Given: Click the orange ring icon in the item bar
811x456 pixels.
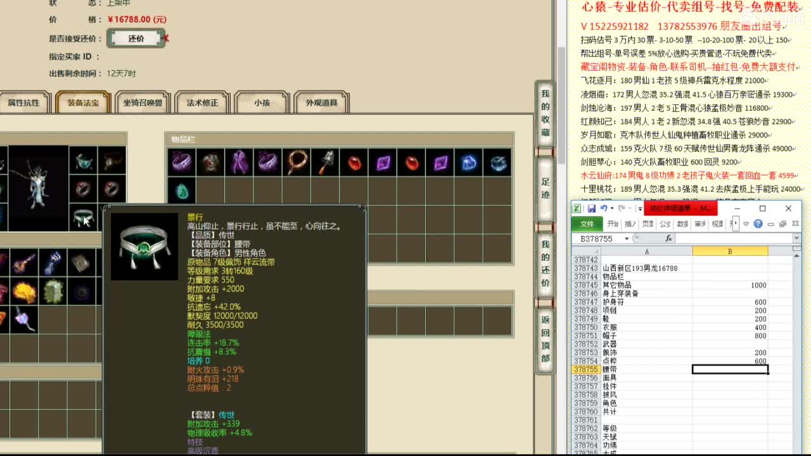Looking at the screenshot, I should pos(297,162).
